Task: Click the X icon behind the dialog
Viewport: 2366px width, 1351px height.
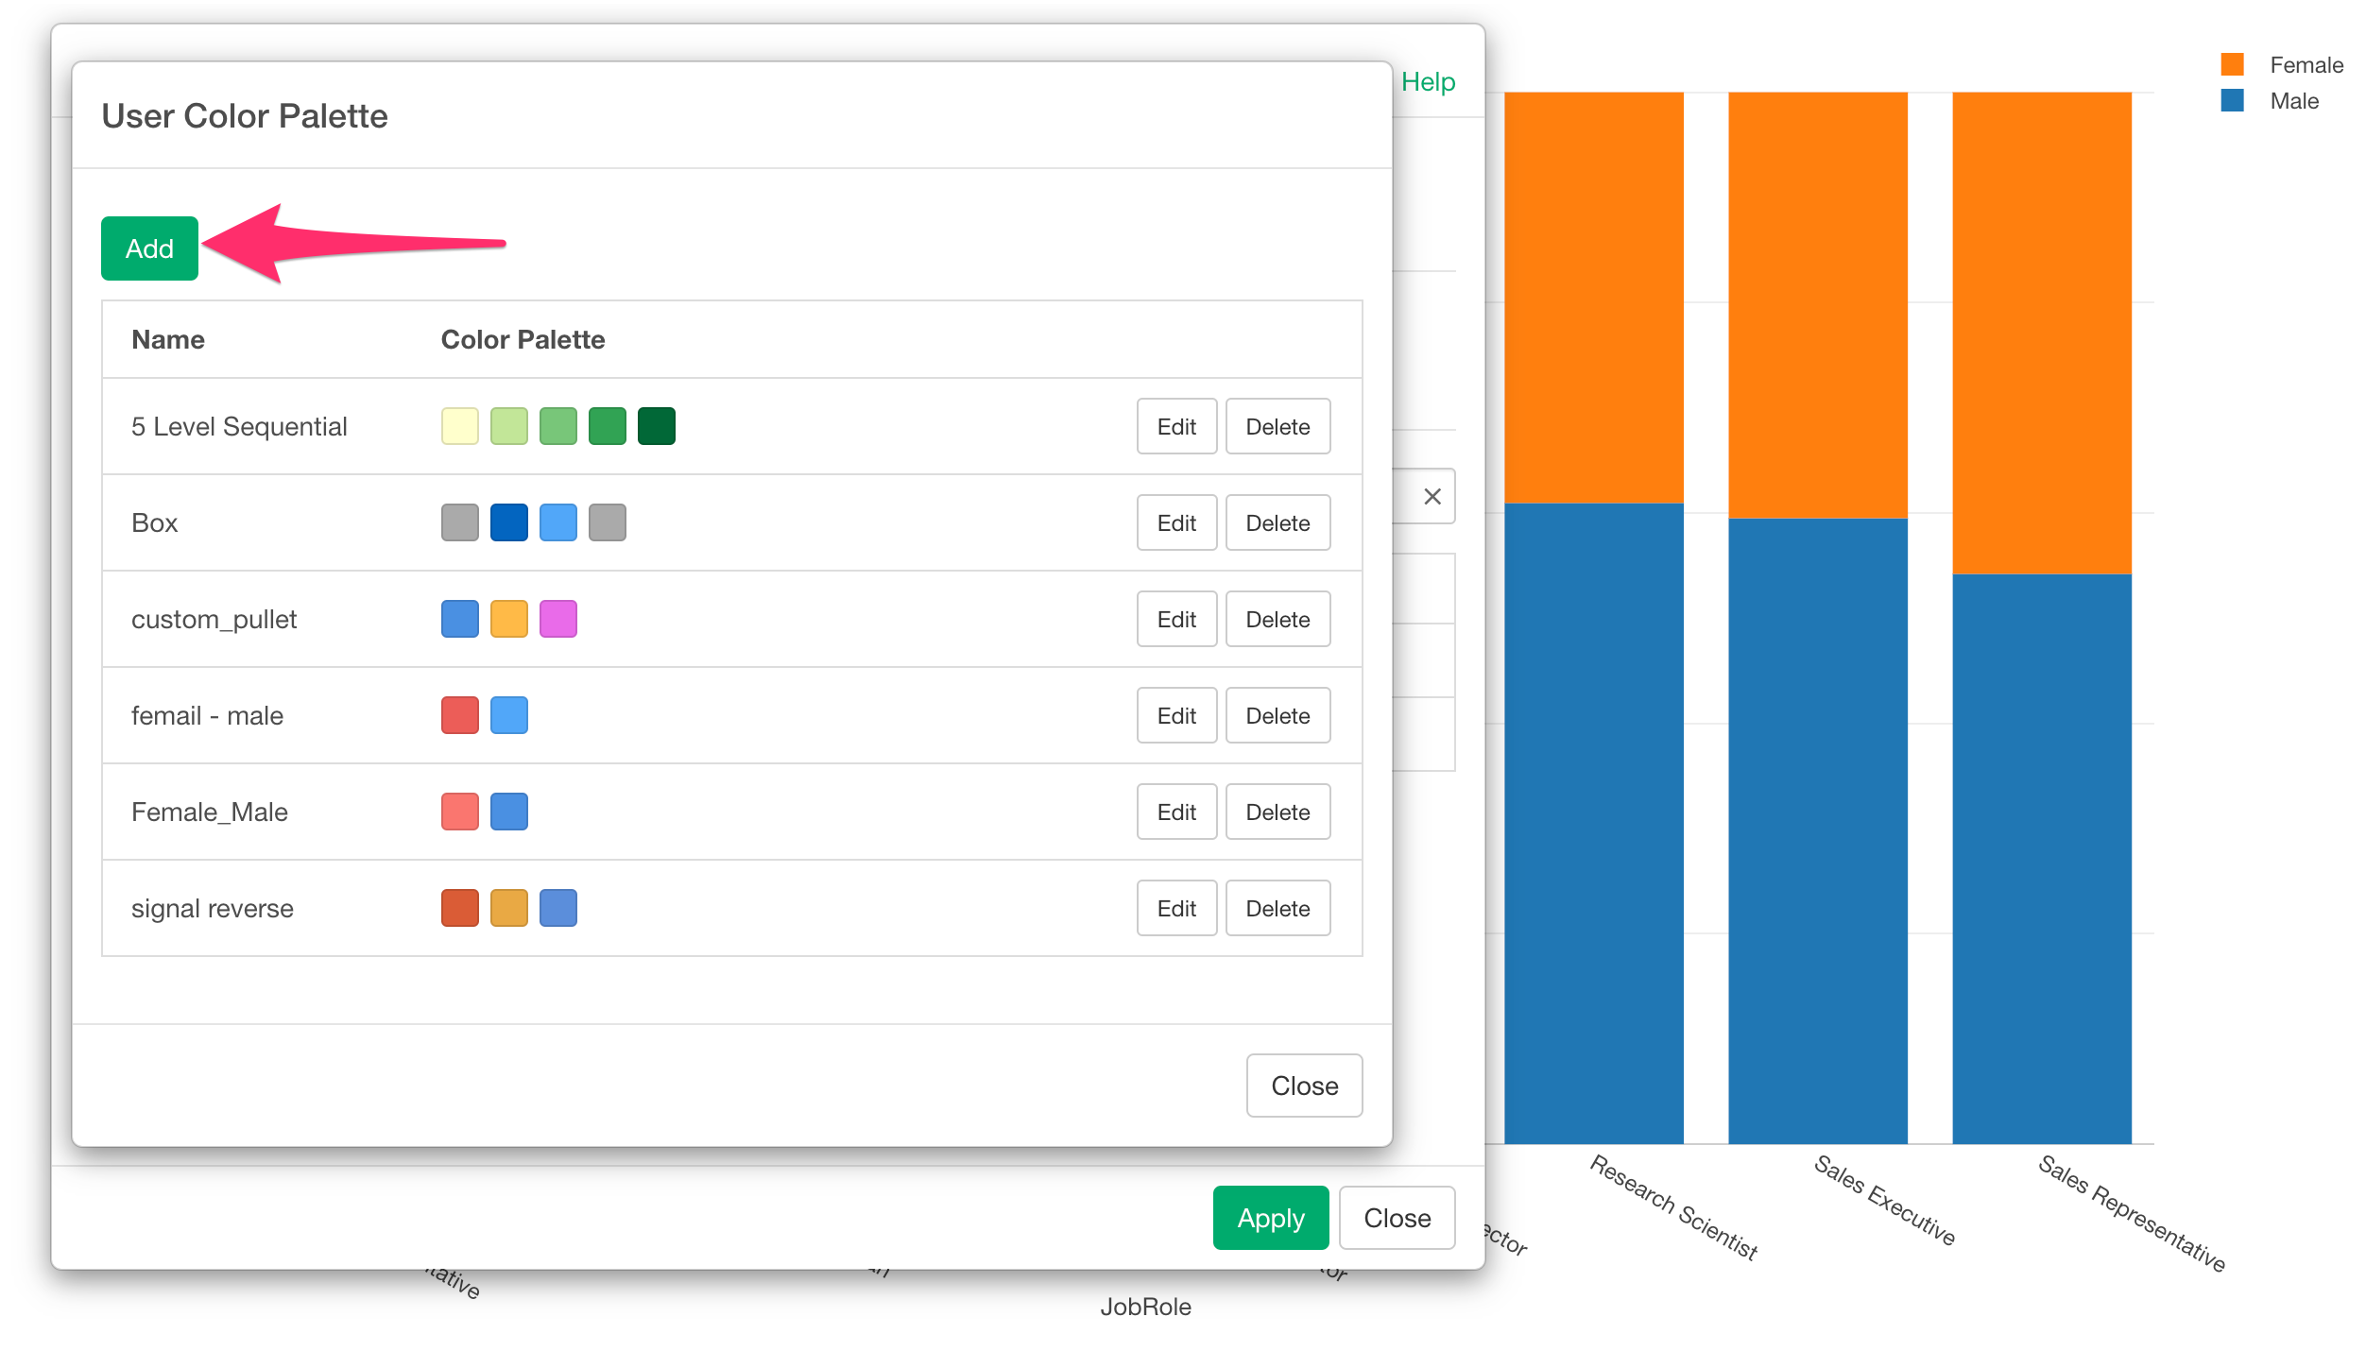Action: [x=1432, y=496]
